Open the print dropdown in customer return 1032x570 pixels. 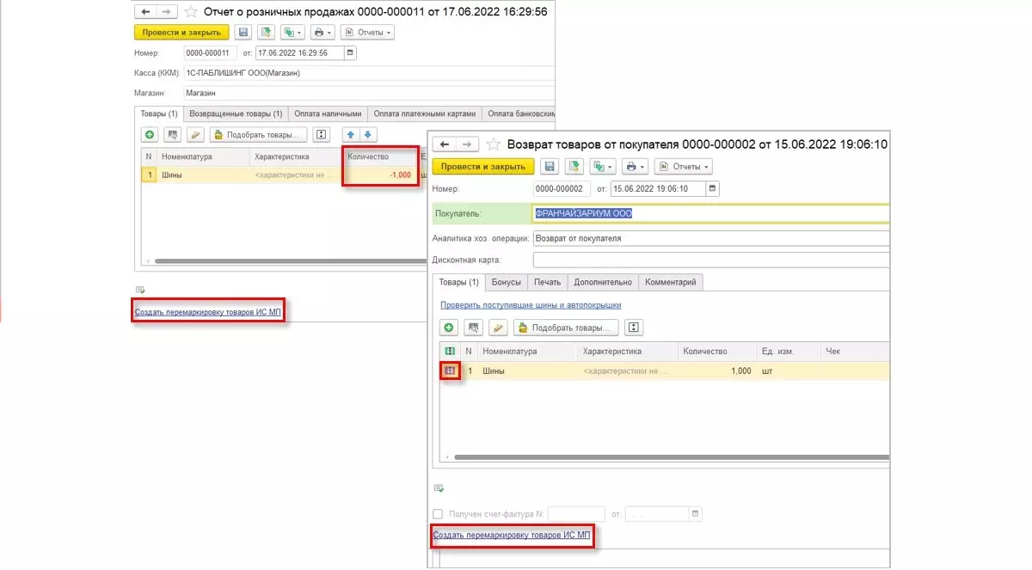pos(635,166)
